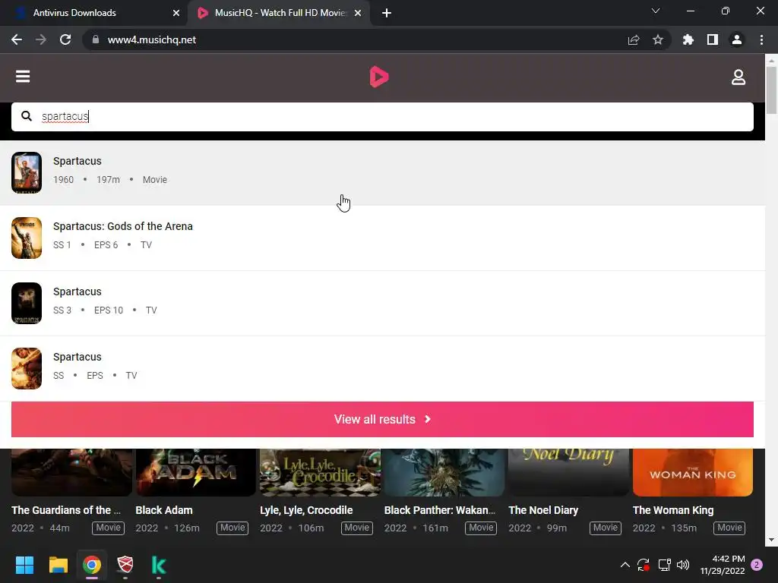The width and height of the screenshot is (778, 583).
Task: Open the Extensions puzzle icon
Action: 688,39
